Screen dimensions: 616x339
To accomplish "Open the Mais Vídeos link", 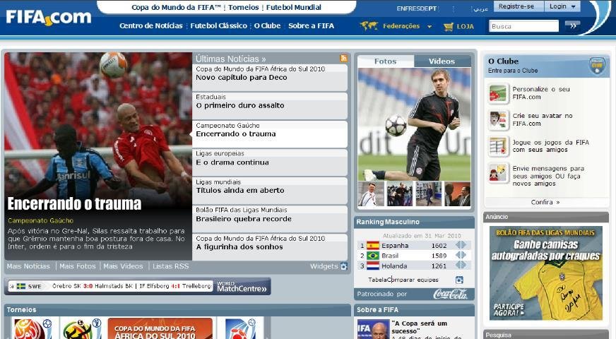I will 123,266.
